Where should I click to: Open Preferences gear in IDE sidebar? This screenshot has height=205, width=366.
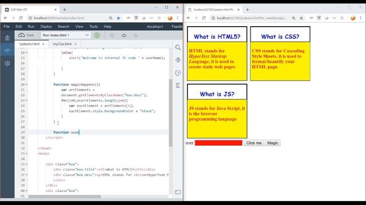[x=7, y=63]
